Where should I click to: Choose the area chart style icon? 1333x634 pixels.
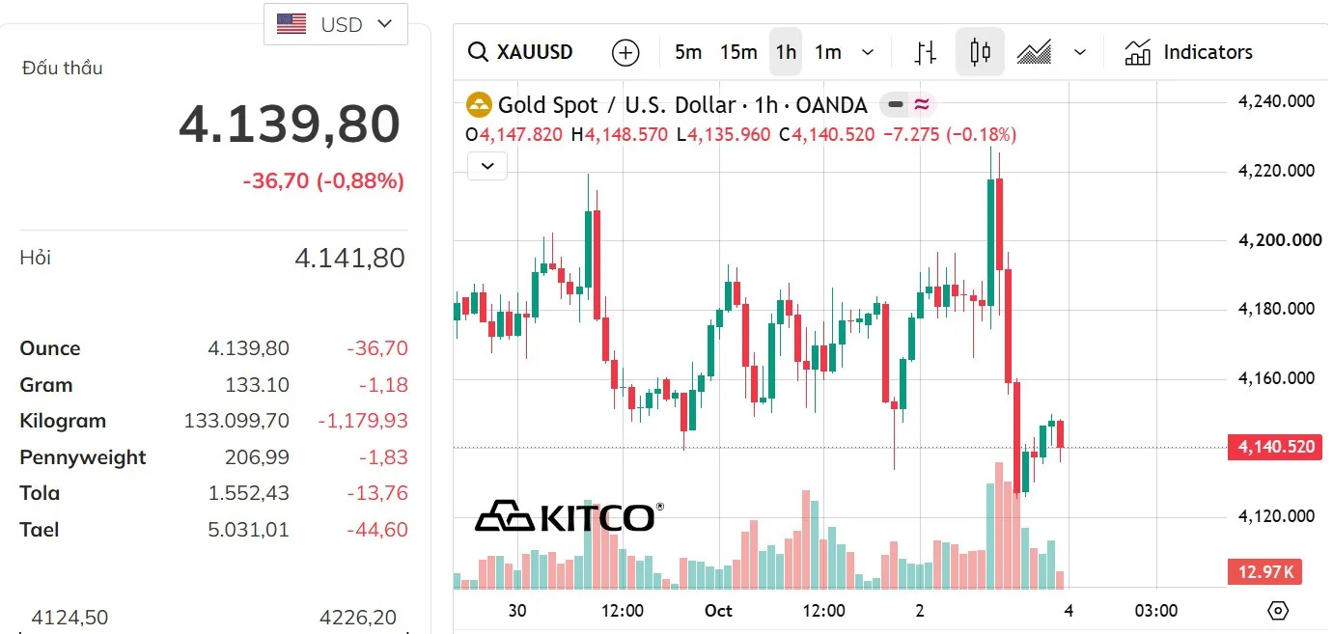coord(1035,52)
